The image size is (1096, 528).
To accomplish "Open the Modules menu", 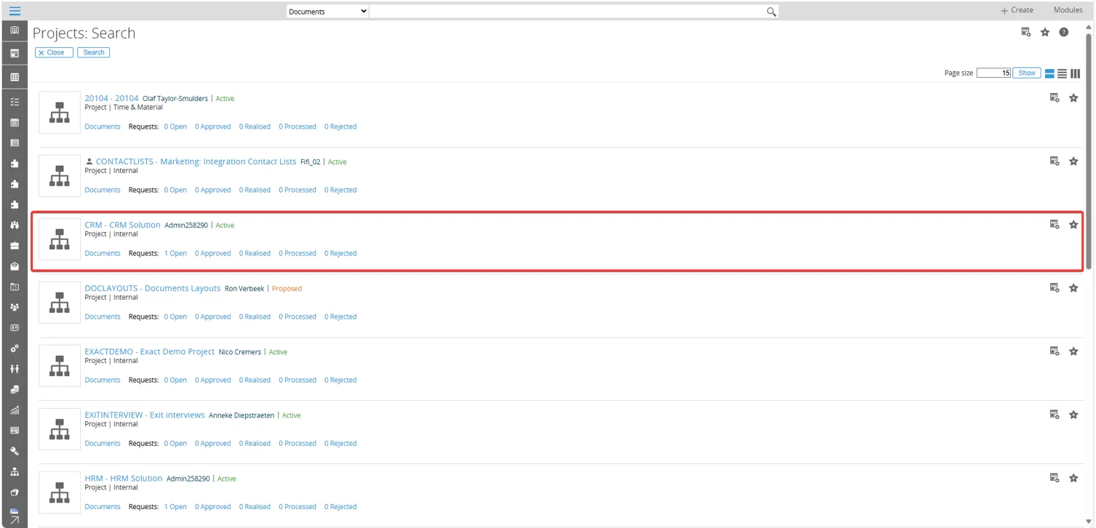I will tap(1068, 10).
